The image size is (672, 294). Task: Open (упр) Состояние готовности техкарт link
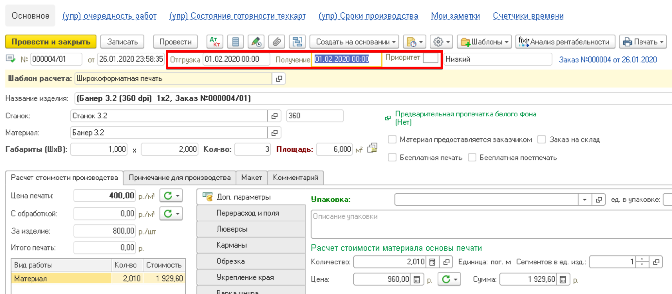tap(238, 16)
